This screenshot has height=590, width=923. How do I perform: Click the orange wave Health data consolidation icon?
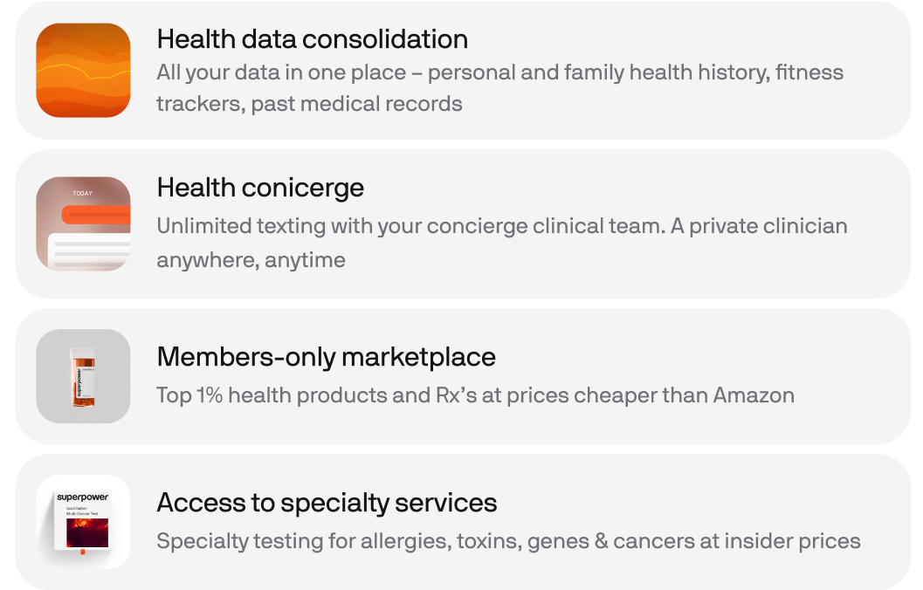pyautogui.click(x=83, y=70)
